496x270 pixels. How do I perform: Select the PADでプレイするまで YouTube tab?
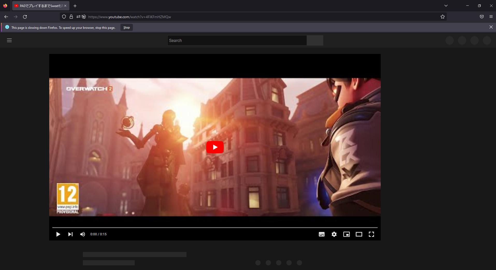[x=41, y=6]
